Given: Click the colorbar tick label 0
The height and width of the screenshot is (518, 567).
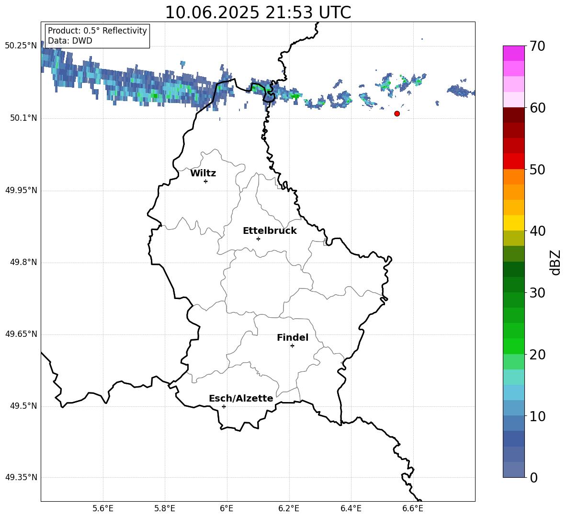Looking at the screenshot, I should pos(534,477).
